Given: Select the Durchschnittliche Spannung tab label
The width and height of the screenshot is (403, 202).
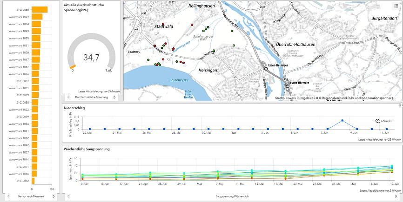Looking at the screenshot, I should 92,97.
